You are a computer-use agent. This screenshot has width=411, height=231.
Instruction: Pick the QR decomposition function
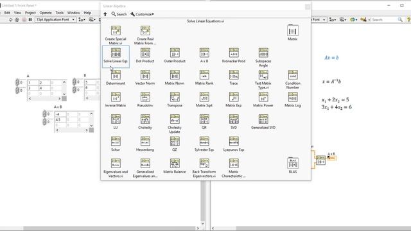pos(204,119)
